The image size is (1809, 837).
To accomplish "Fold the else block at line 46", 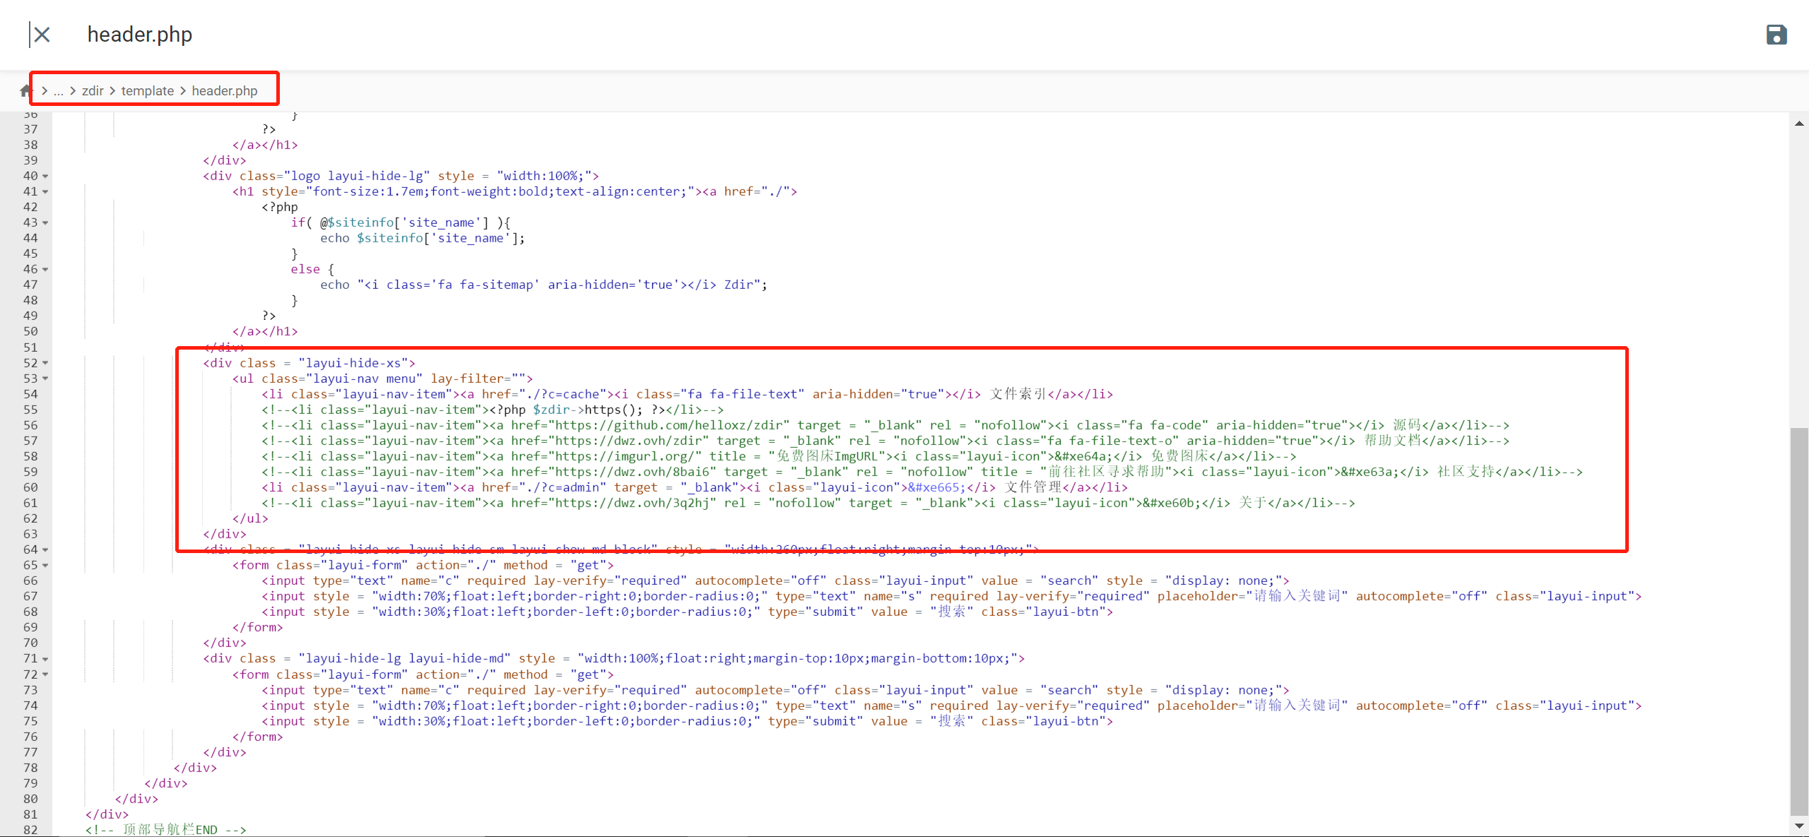I will coord(46,270).
